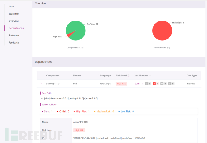Filter vulnerabilities by Medium Risk: 0
Viewport: 207px width, 143px height.
(104, 111)
